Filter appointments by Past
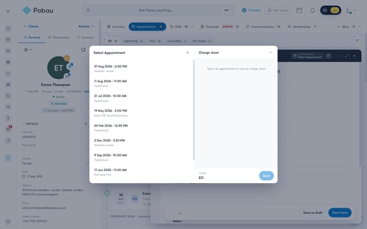Image resolution: width=367 pixels, height=229 pixels. pyautogui.click(x=155, y=41)
